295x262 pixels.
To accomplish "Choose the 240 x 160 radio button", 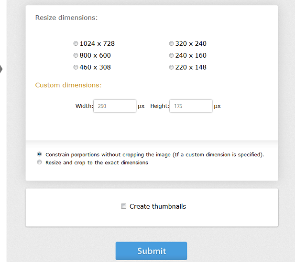I will [171, 55].
